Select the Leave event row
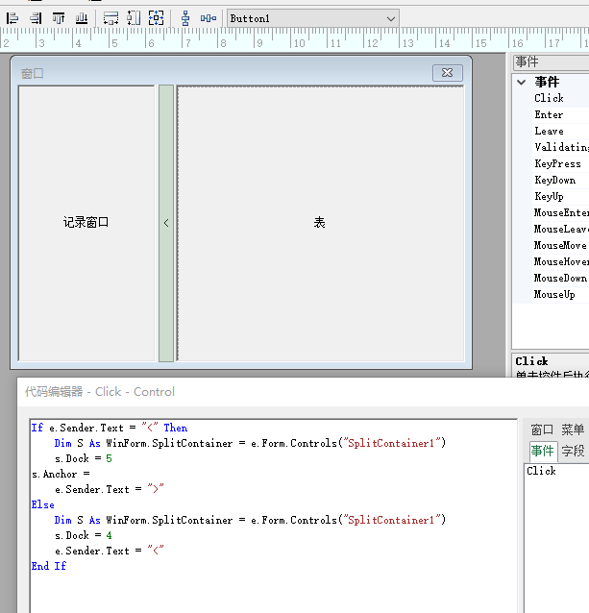This screenshot has width=589, height=613. (559, 132)
